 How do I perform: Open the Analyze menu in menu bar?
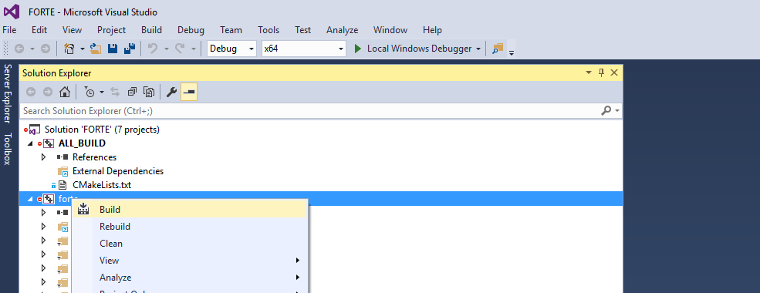pos(343,30)
